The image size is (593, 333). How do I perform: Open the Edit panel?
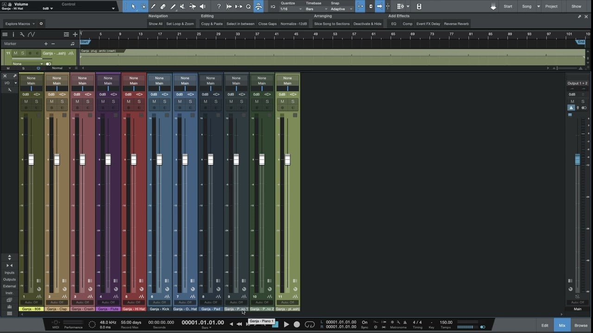coord(545,325)
